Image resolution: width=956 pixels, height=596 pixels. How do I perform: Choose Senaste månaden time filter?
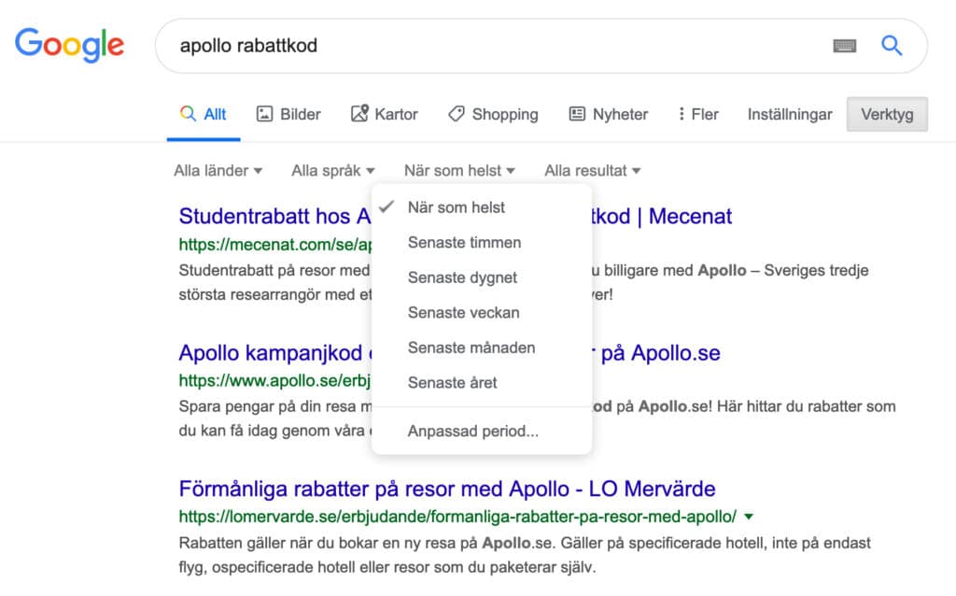pos(482,348)
